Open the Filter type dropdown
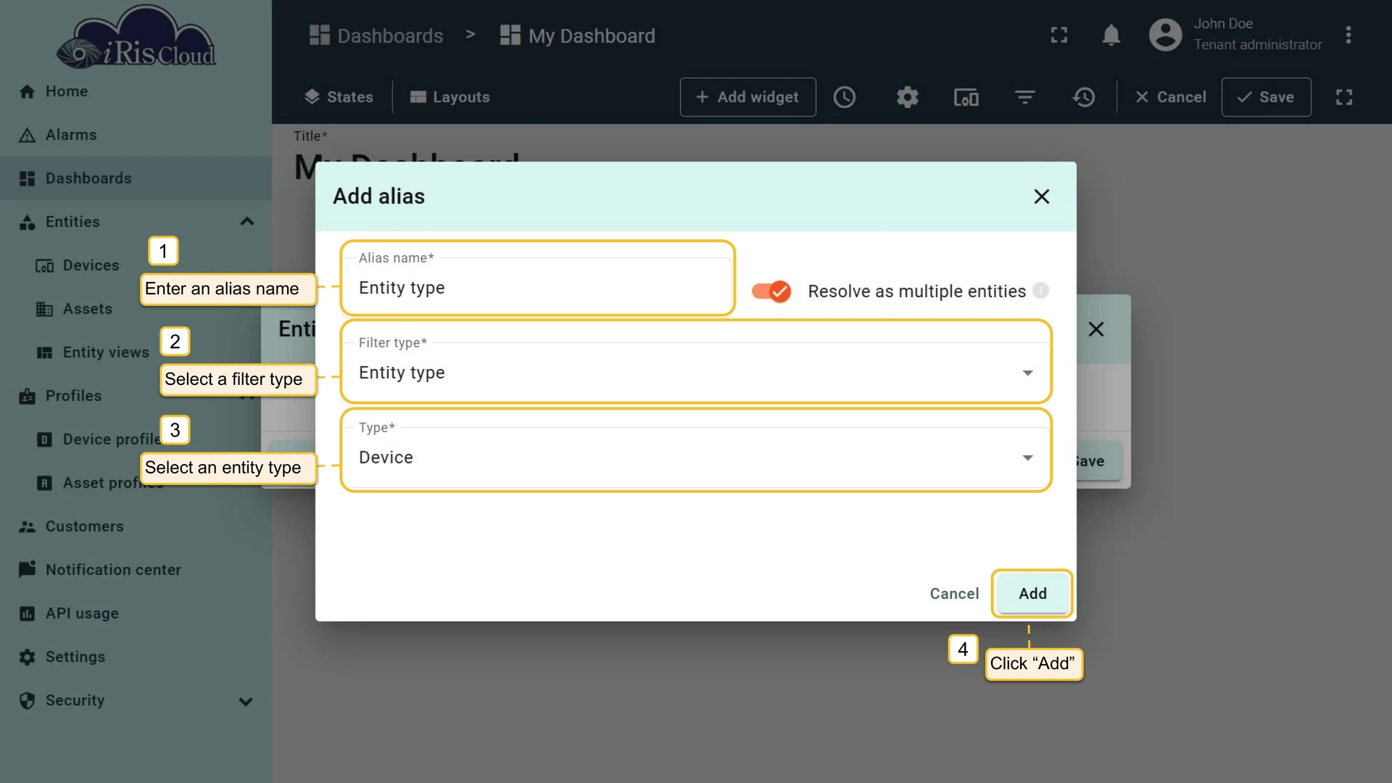1392x783 pixels. (695, 373)
